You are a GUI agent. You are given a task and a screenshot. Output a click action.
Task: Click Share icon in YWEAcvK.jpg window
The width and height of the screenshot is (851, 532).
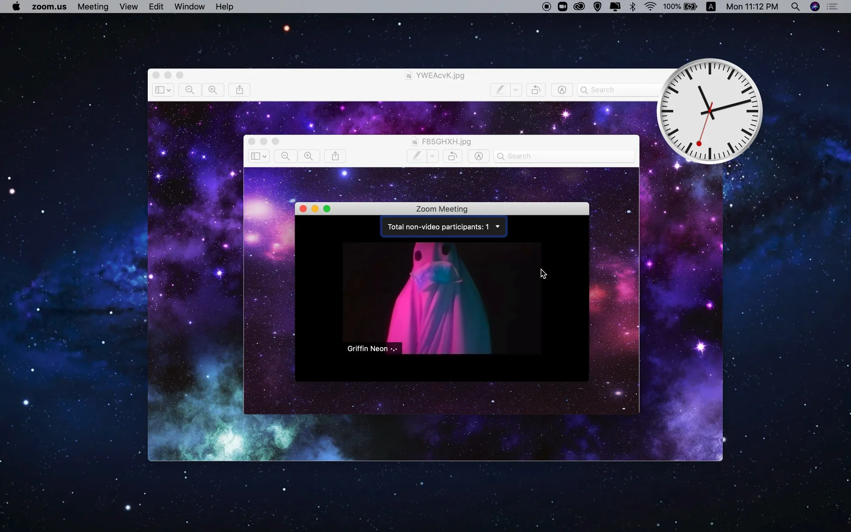tap(240, 90)
